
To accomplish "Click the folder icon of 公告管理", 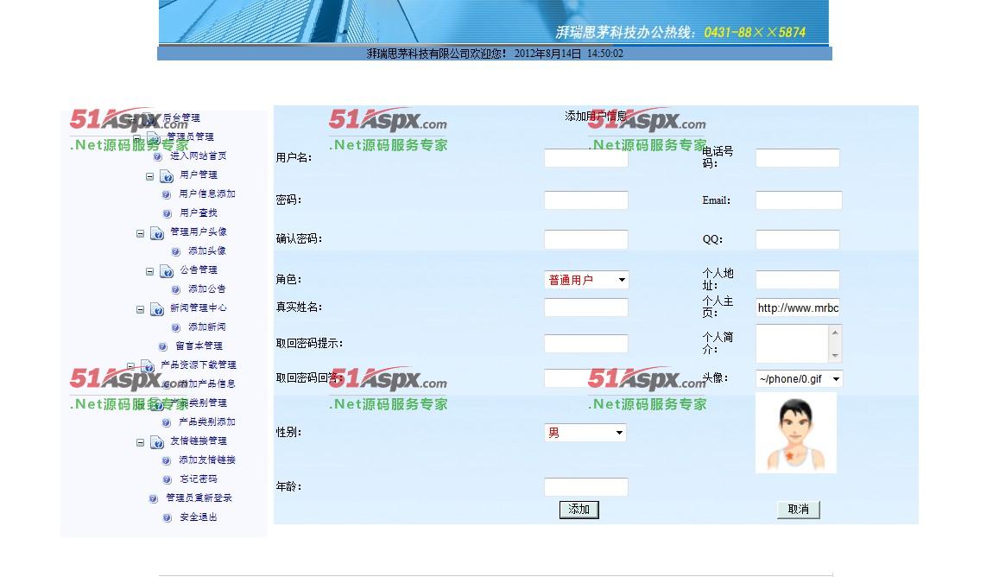I will coord(167,271).
